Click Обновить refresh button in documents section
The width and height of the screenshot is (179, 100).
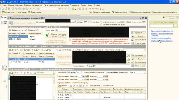click(x=30, y=30)
